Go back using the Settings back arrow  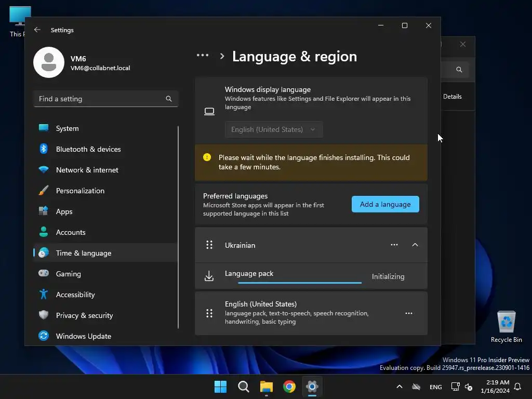click(37, 30)
